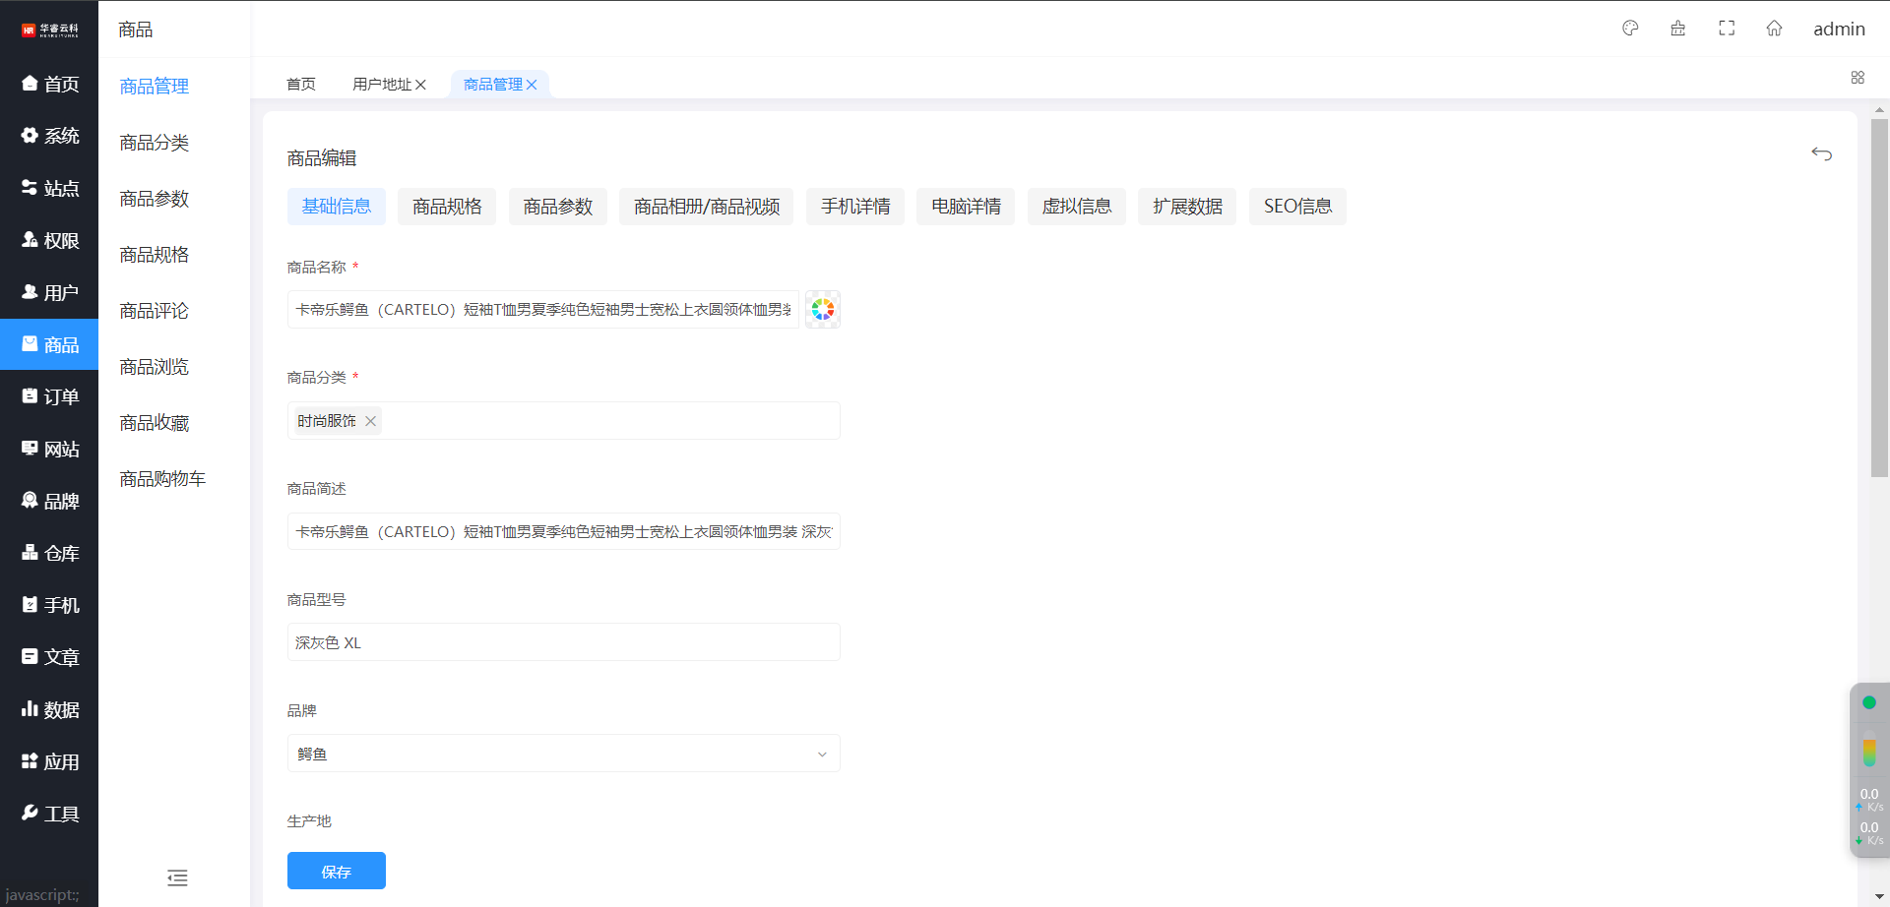Open the admin user menu
Screen dimensions: 1890x907
[1839, 29]
